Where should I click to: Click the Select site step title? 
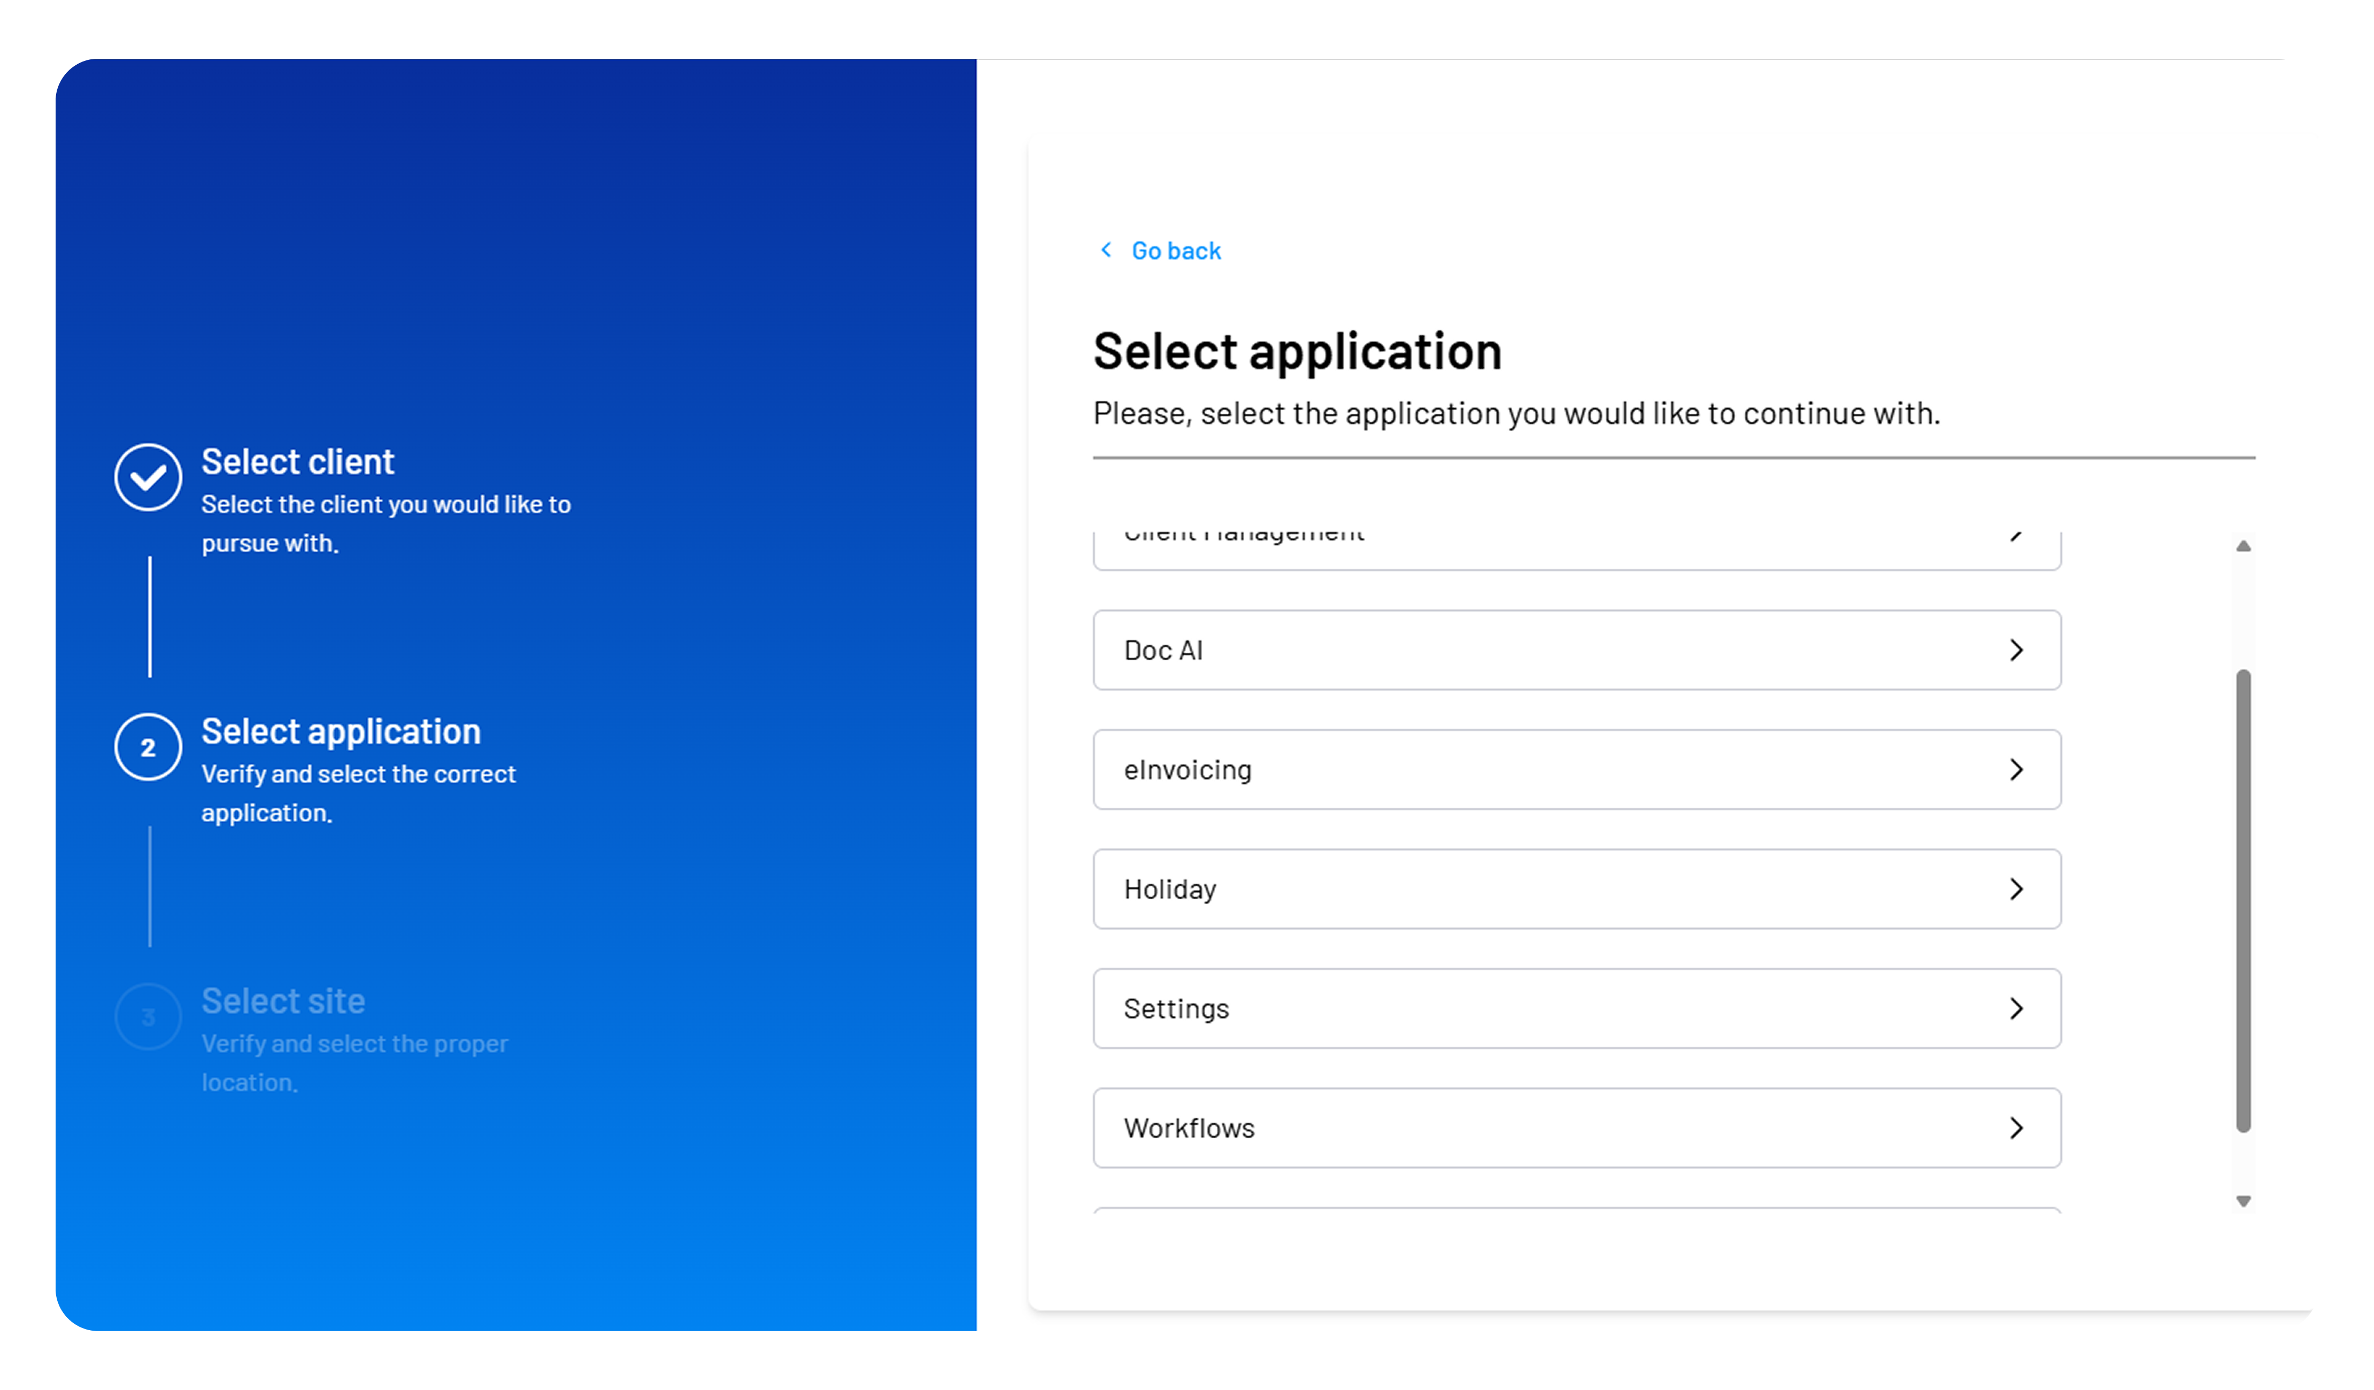tap(283, 1001)
